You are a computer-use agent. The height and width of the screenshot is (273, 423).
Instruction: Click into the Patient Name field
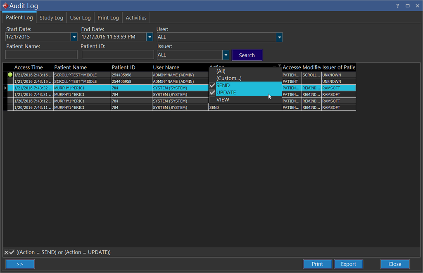tap(41, 55)
